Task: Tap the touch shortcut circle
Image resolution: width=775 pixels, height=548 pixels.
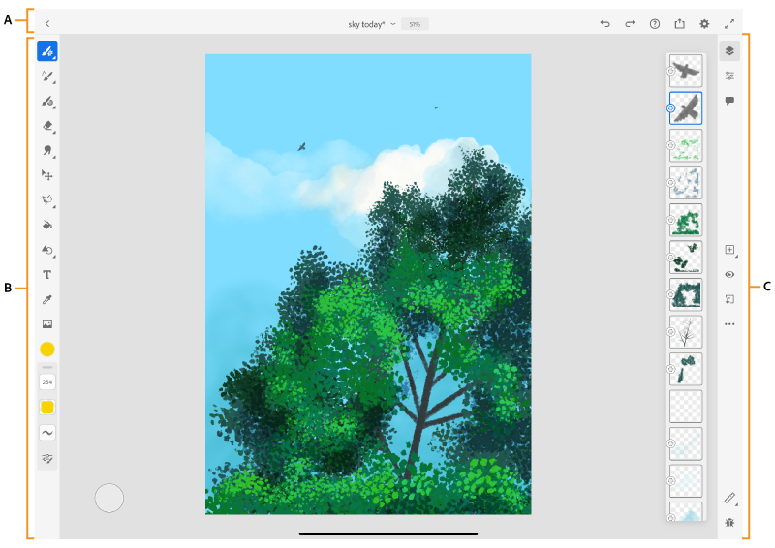Action: (x=109, y=498)
